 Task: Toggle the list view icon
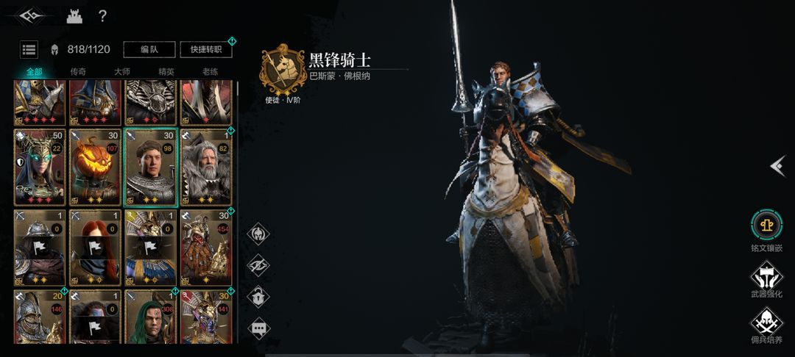29,49
